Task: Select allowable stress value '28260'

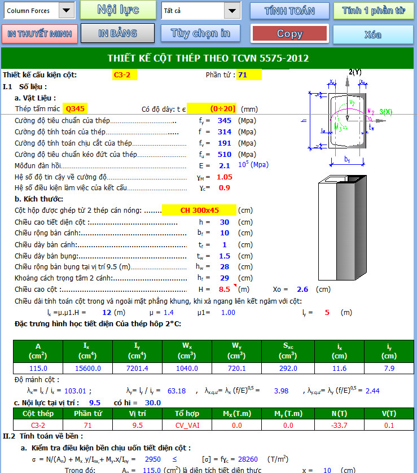Action: point(248,459)
